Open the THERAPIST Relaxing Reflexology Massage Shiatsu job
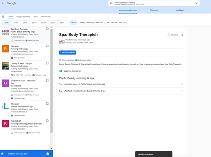This screenshot has width=211, height=157. click(25, 127)
